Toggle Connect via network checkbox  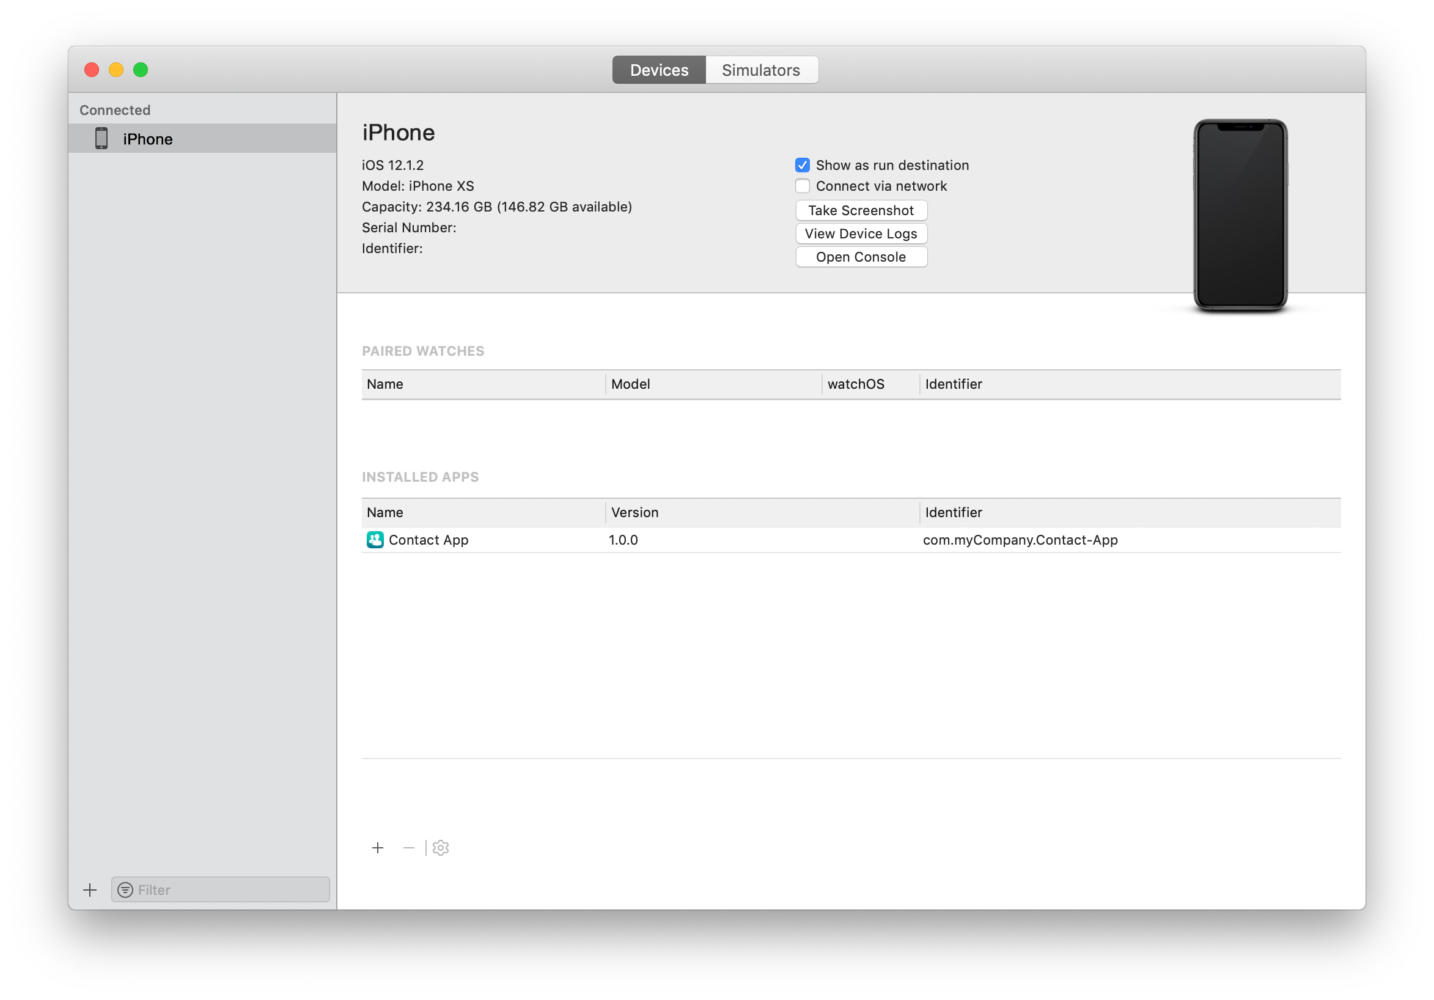[801, 185]
